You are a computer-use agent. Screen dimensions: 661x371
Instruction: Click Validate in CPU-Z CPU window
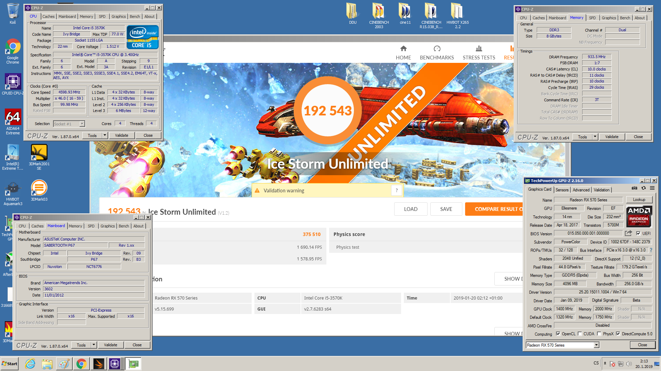(122, 135)
